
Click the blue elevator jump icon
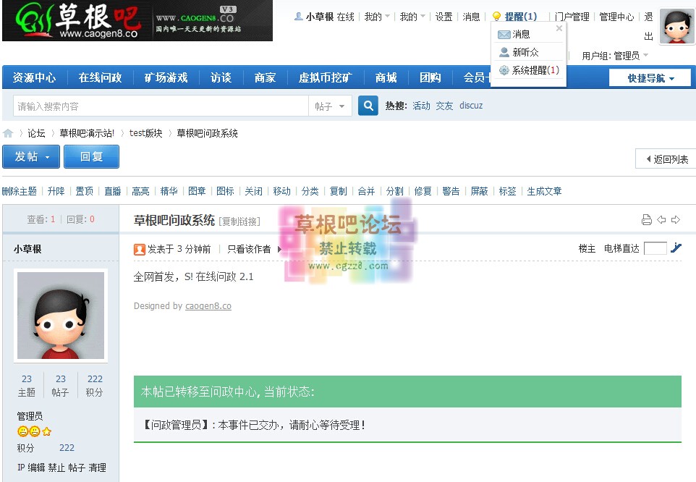pyautogui.click(x=675, y=248)
